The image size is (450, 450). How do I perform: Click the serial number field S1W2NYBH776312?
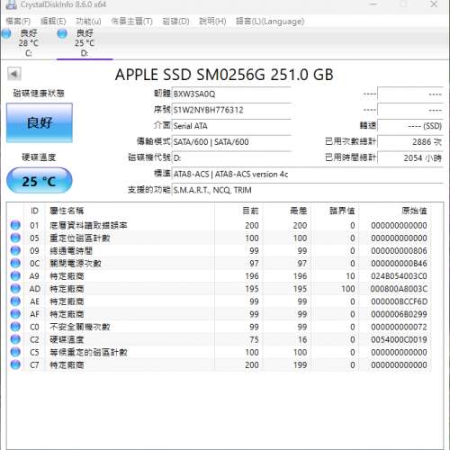[231, 110]
